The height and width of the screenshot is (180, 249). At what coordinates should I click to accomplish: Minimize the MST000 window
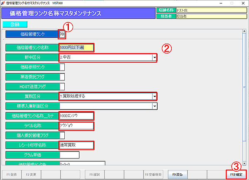(x=221, y=3)
